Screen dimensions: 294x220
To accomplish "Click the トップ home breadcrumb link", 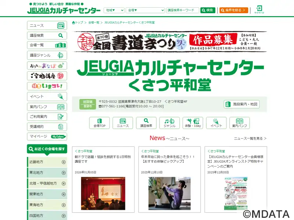I will point(78,22).
